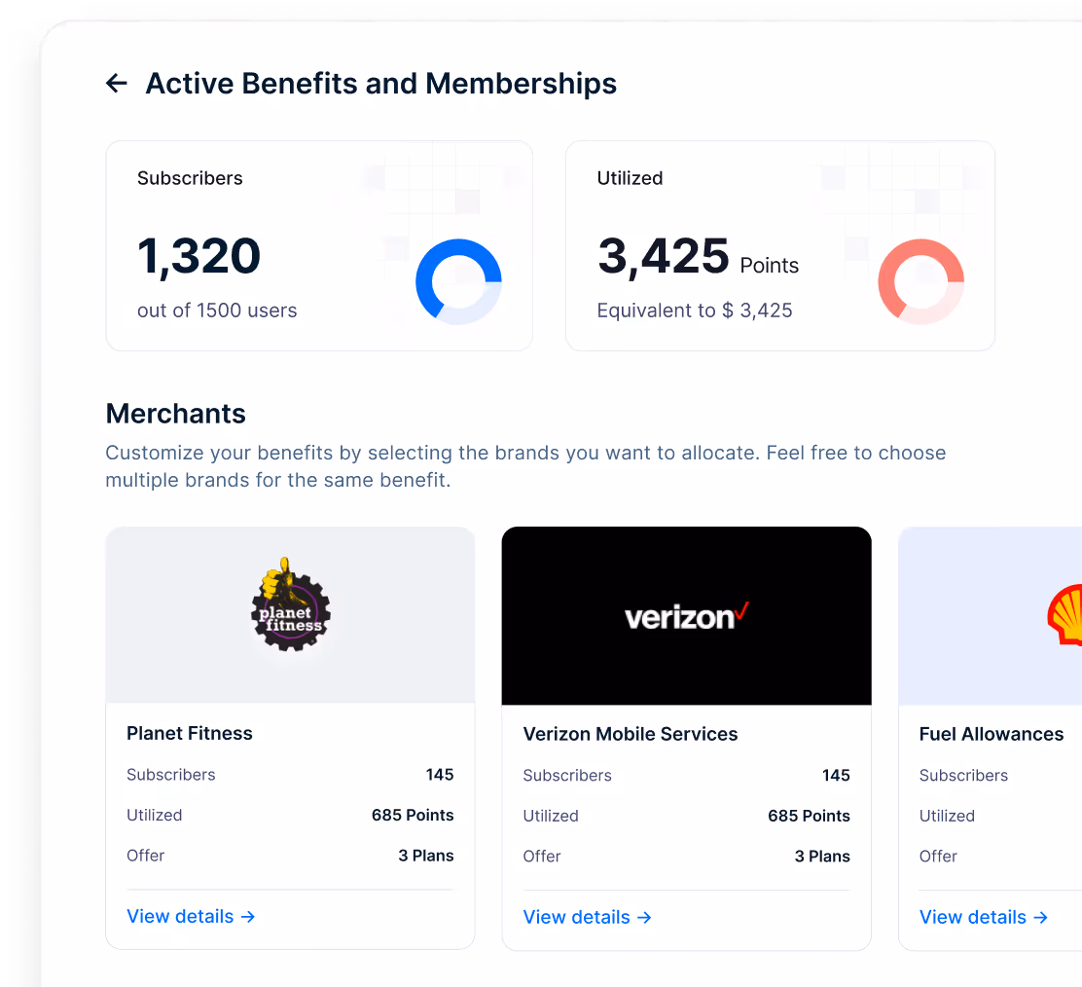Click Verizon '685 Points' utilized value
The height and width of the screenshot is (987, 1082).
point(809,816)
